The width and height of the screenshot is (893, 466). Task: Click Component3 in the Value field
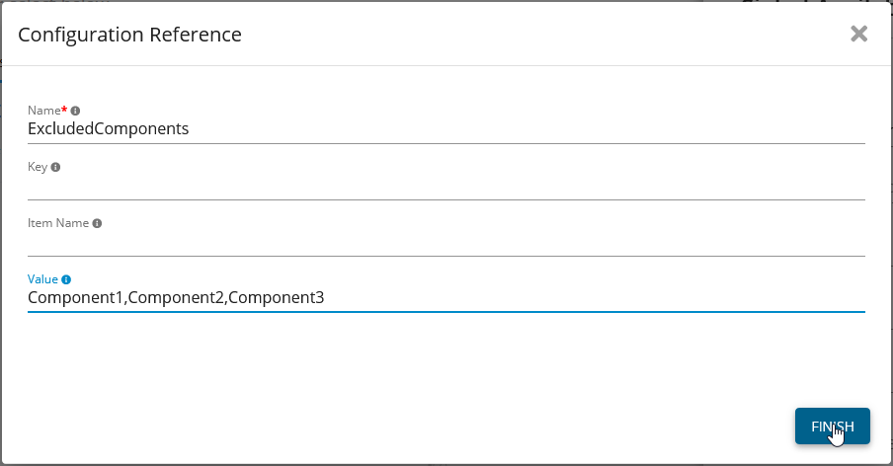(277, 297)
